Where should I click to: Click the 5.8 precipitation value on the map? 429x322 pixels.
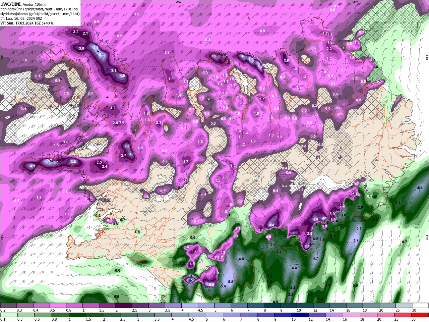point(231,282)
